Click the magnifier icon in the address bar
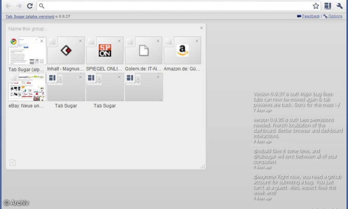The image size is (348, 209). pyautogui.click(x=41, y=6)
